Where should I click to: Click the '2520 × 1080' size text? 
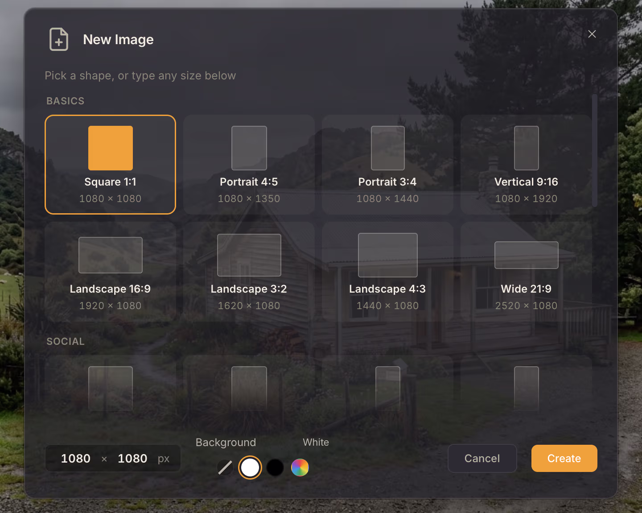click(x=526, y=306)
